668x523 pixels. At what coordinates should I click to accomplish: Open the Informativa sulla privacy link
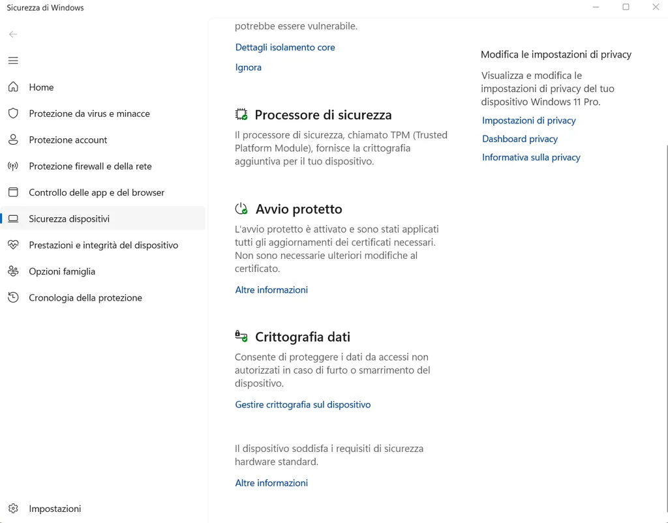531,157
